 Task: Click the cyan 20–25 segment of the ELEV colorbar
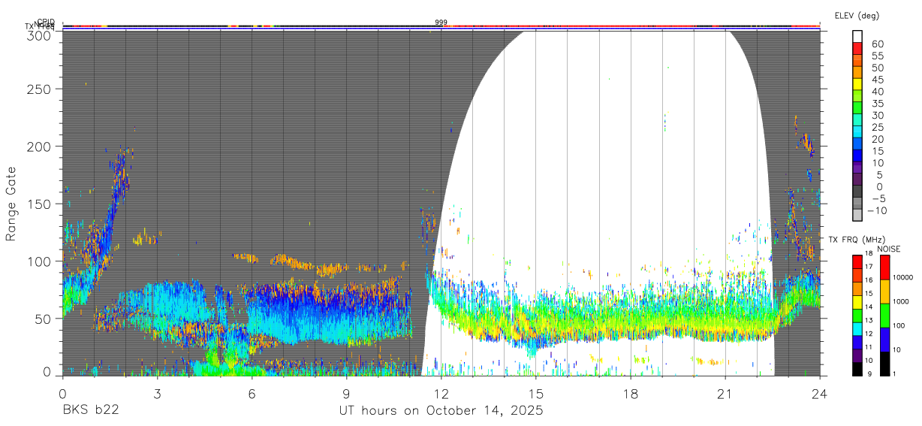coord(858,132)
